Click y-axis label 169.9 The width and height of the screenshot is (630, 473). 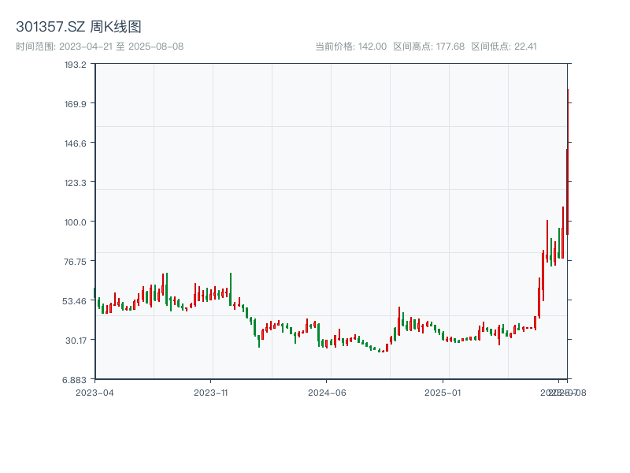(x=76, y=104)
